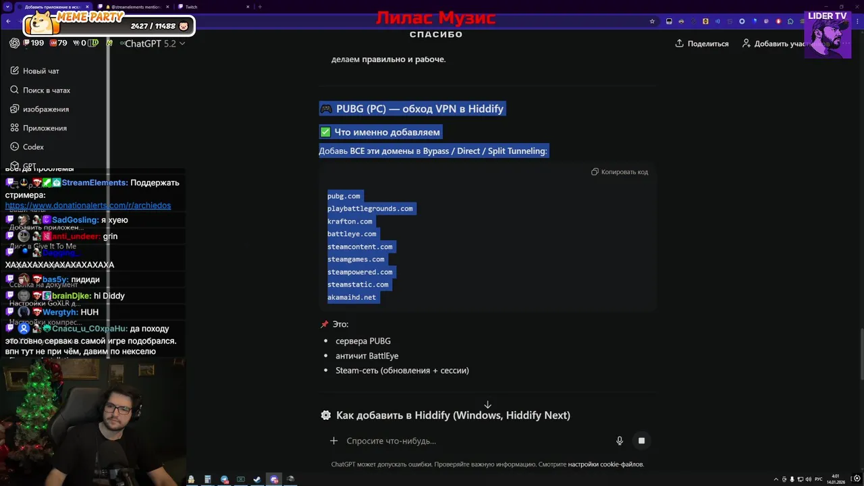Stop generating with the square stop button
Screen dimensions: 864x486
pyautogui.click(x=641, y=441)
